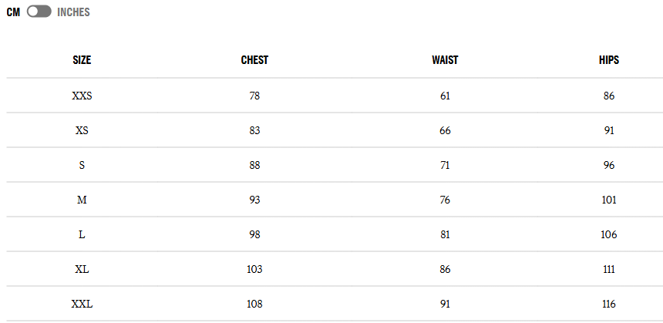Select the XXL size row label
663x323 pixels.
82,304
